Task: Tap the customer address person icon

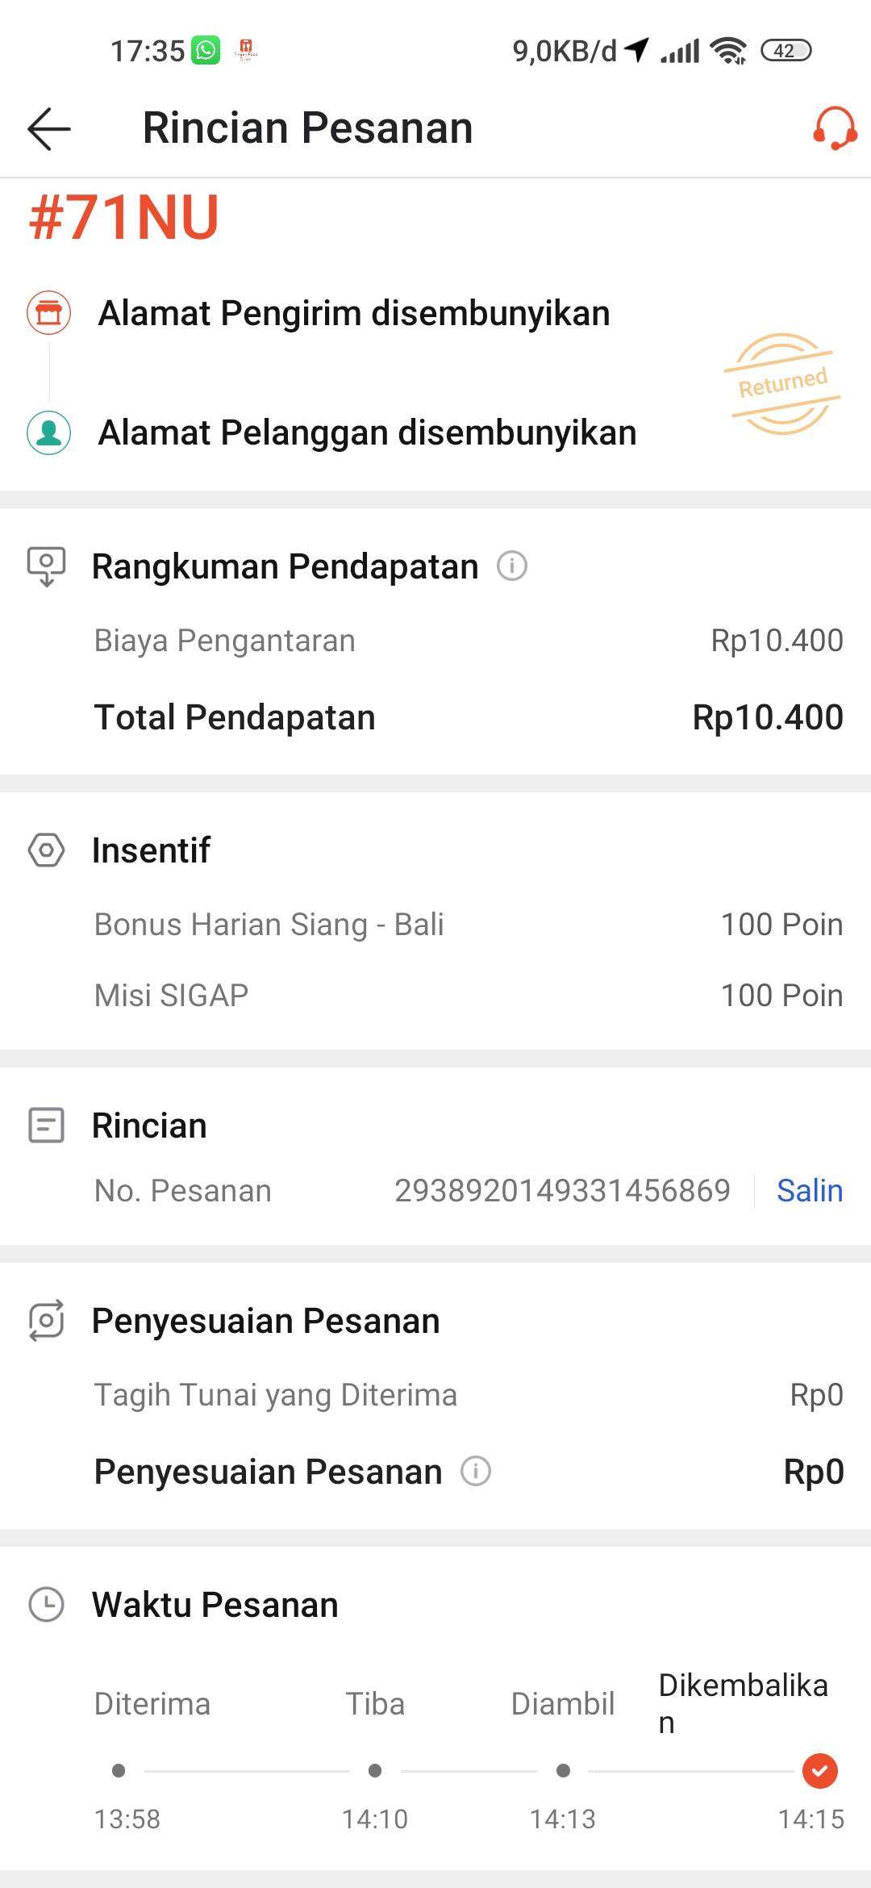Action: [x=49, y=432]
